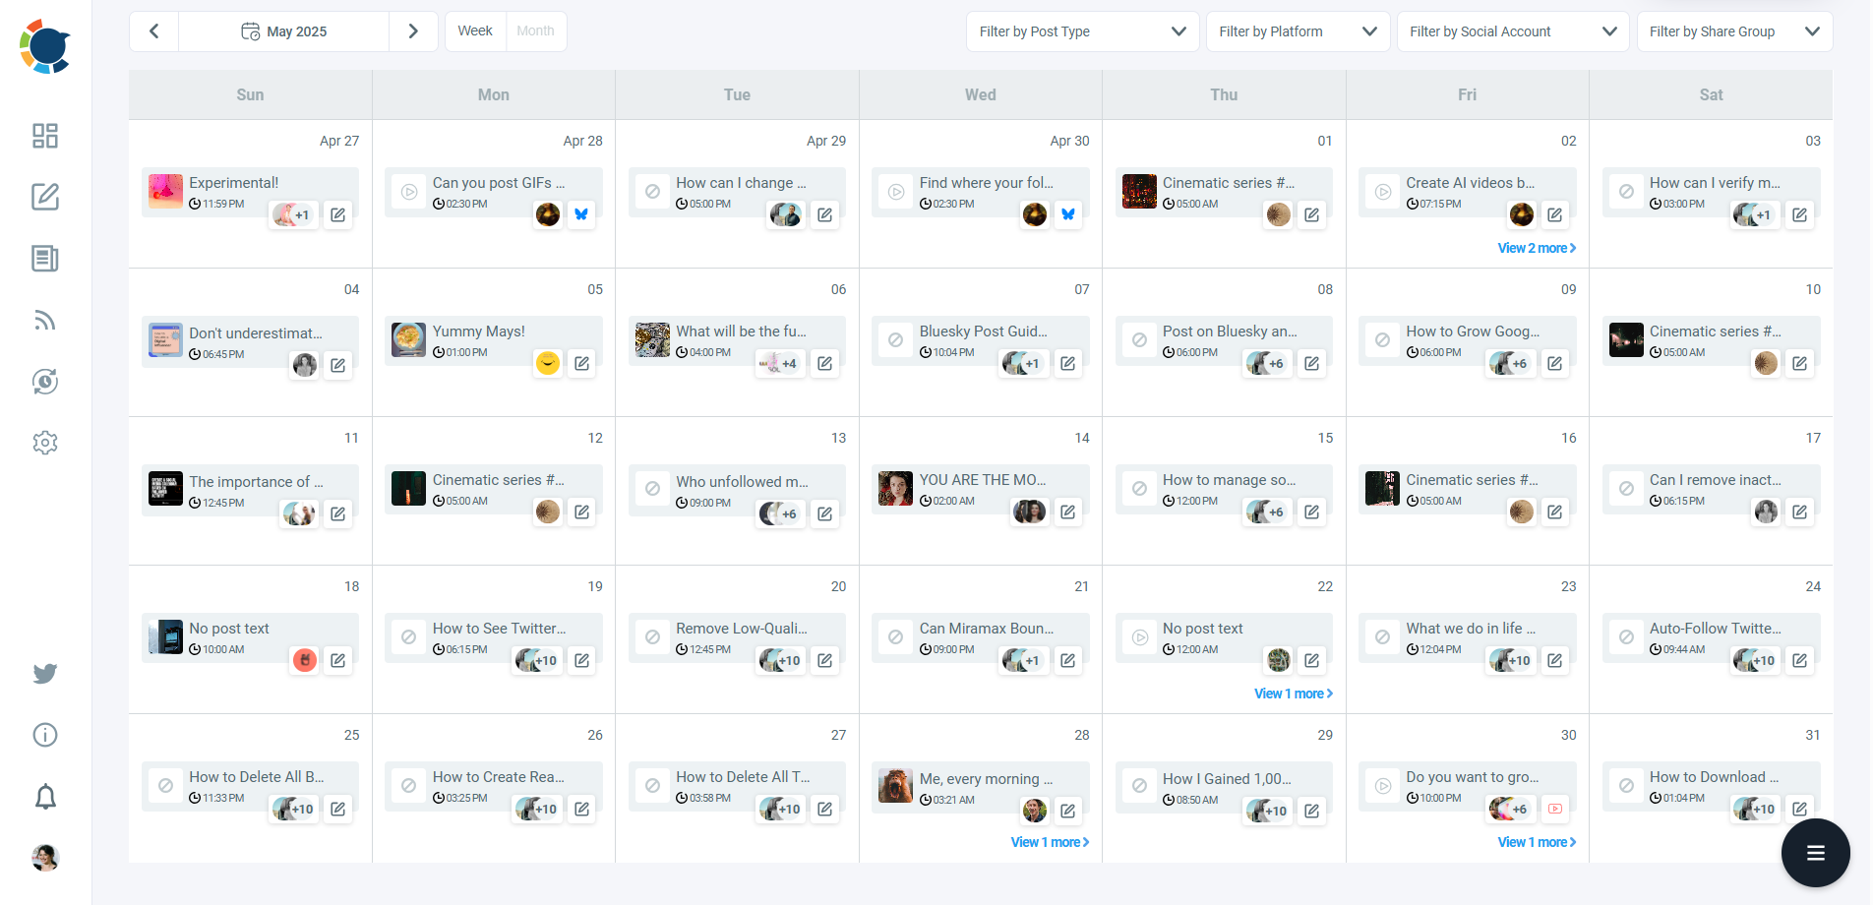The image size is (1873, 905).
Task: Switch to Month view
Action: click(535, 30)
